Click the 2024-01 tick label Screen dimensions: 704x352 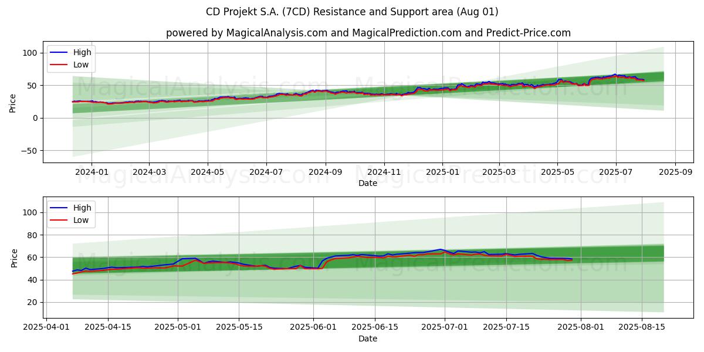click(x=92, y=172)
